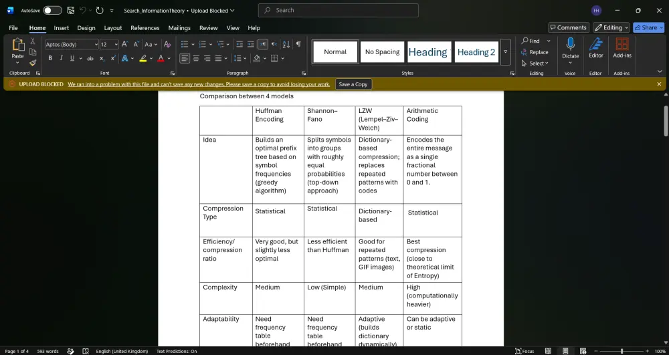Open the Editing mode dropdown

[x=611, y=27]
